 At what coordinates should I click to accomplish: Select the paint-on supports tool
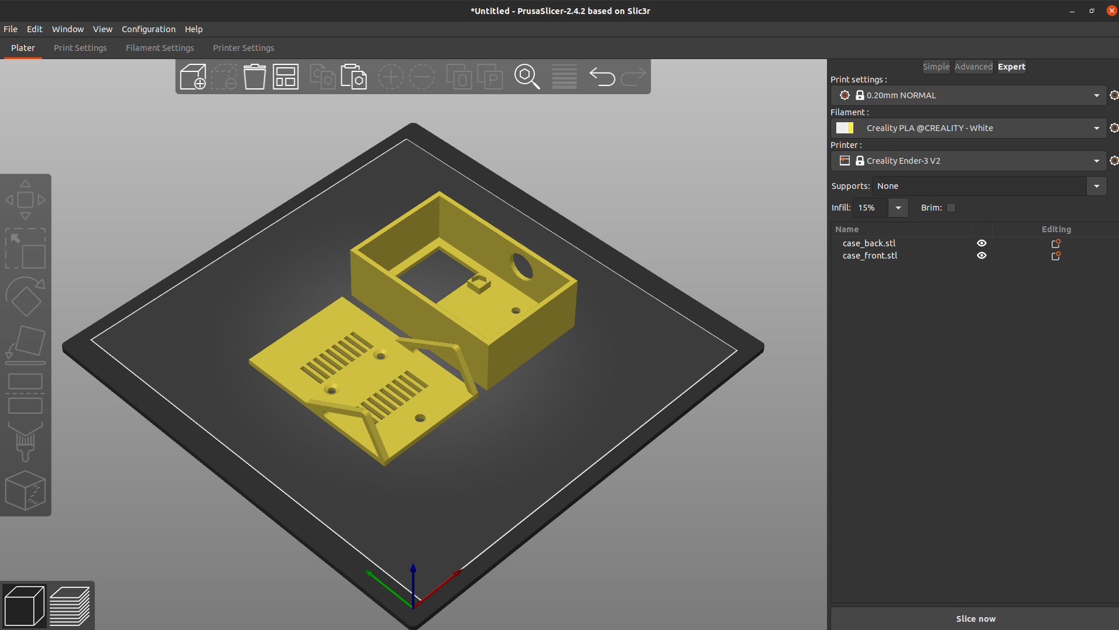[x=26, y=443]
